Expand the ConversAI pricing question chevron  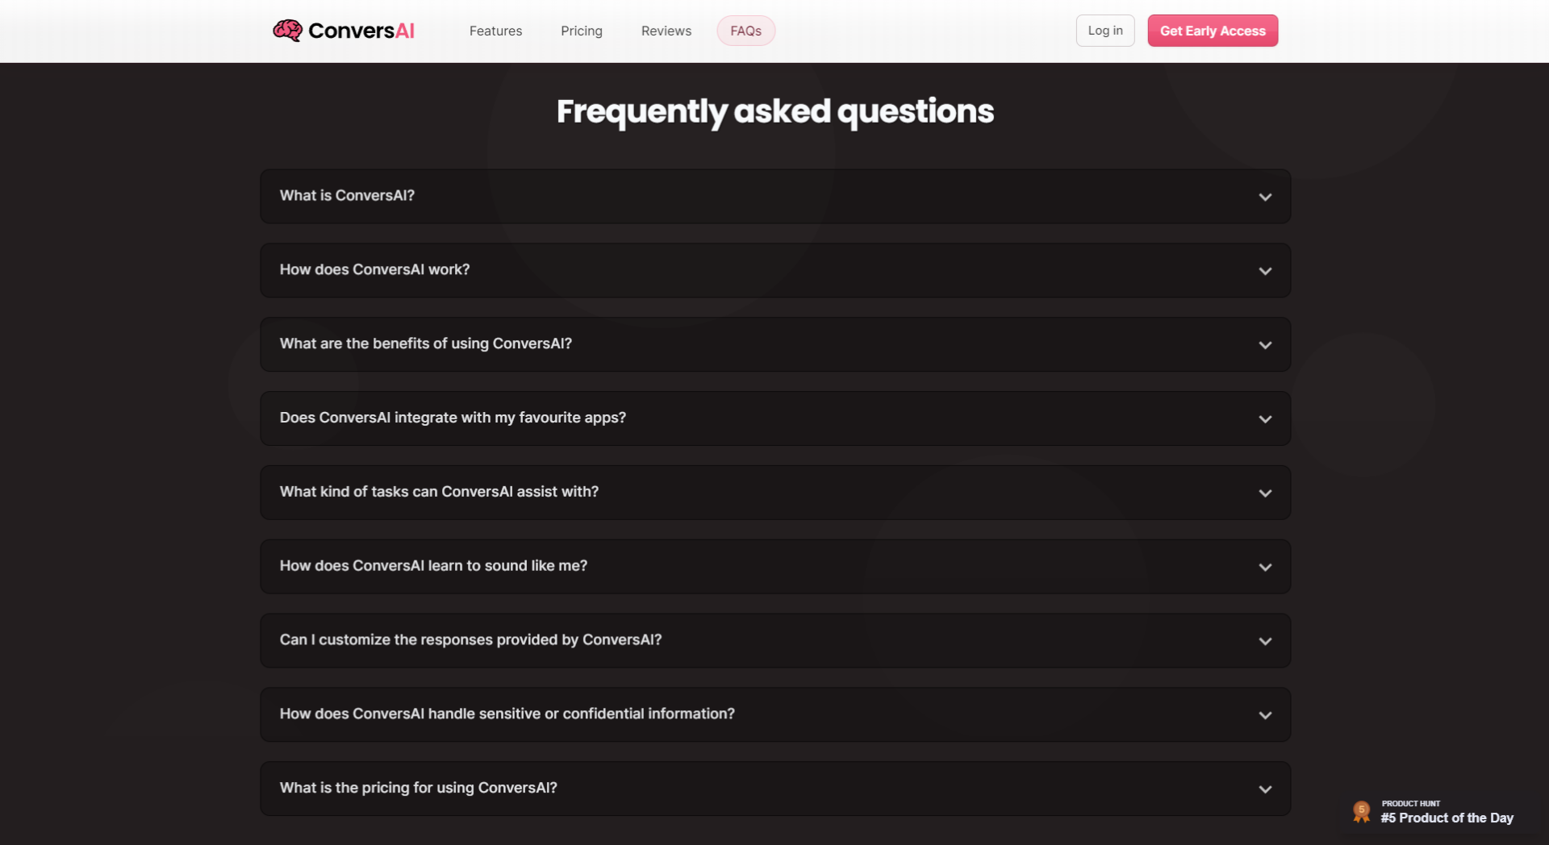[1265, 790]
